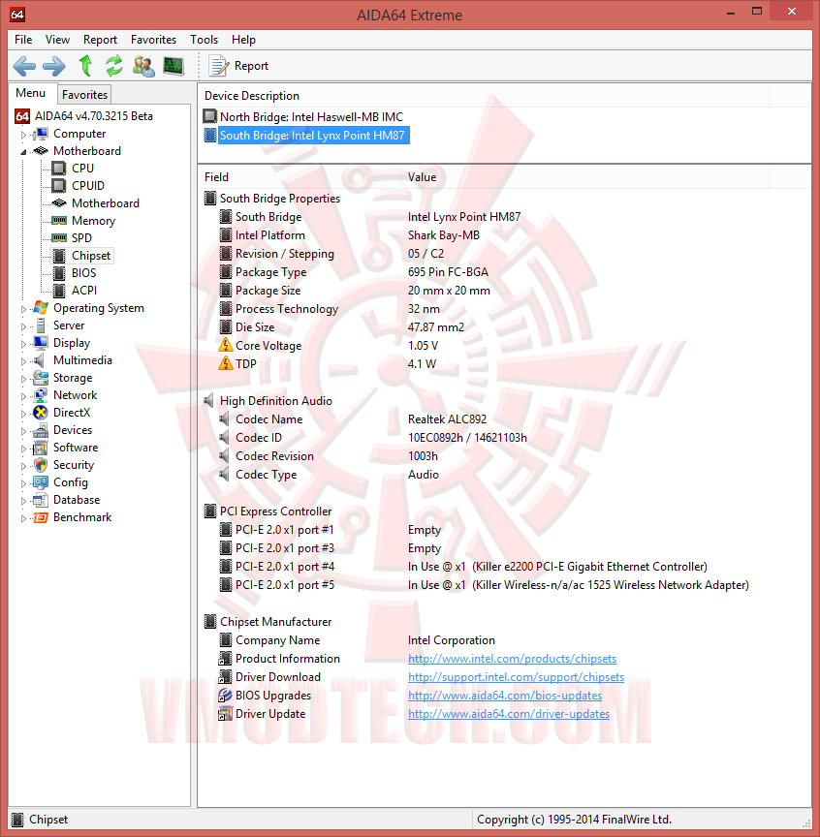820x837 pixels.
Task: Open the intel.com/products/chipsets link
Action: [x=512, y=659]
